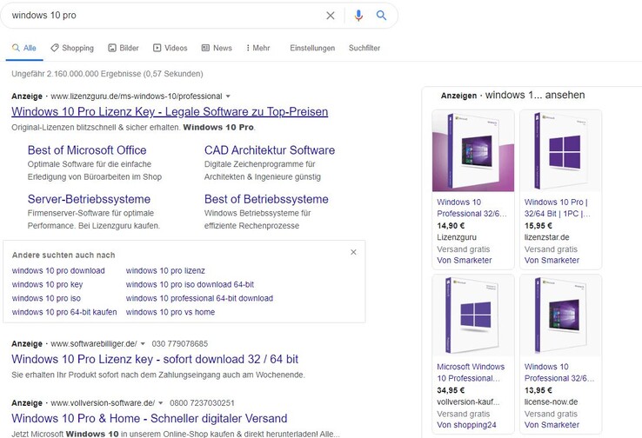
Task: Click 'Von Smarketer' under the lizenzstar.de product
Action: [552, 261]
